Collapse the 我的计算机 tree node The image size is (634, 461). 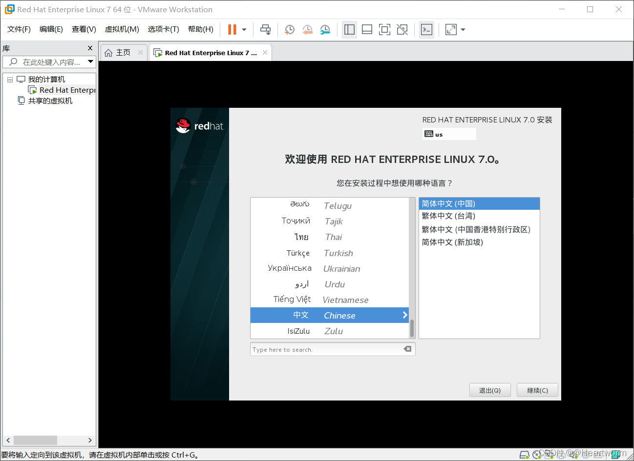click(10, 80)
